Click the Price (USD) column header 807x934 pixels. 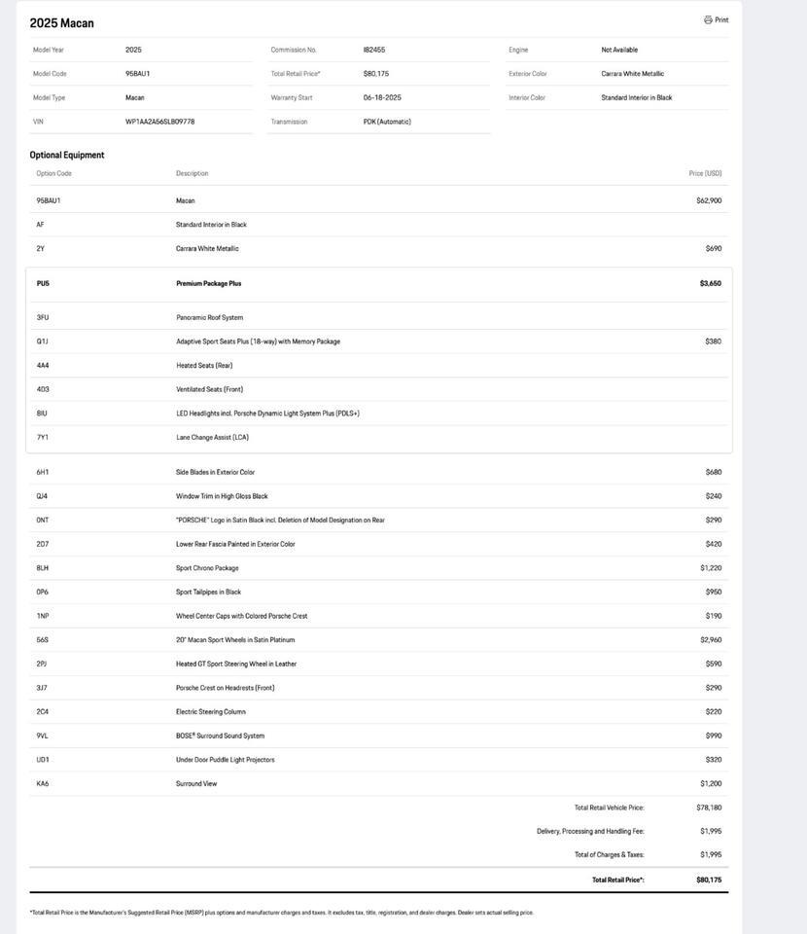(705, 173)
